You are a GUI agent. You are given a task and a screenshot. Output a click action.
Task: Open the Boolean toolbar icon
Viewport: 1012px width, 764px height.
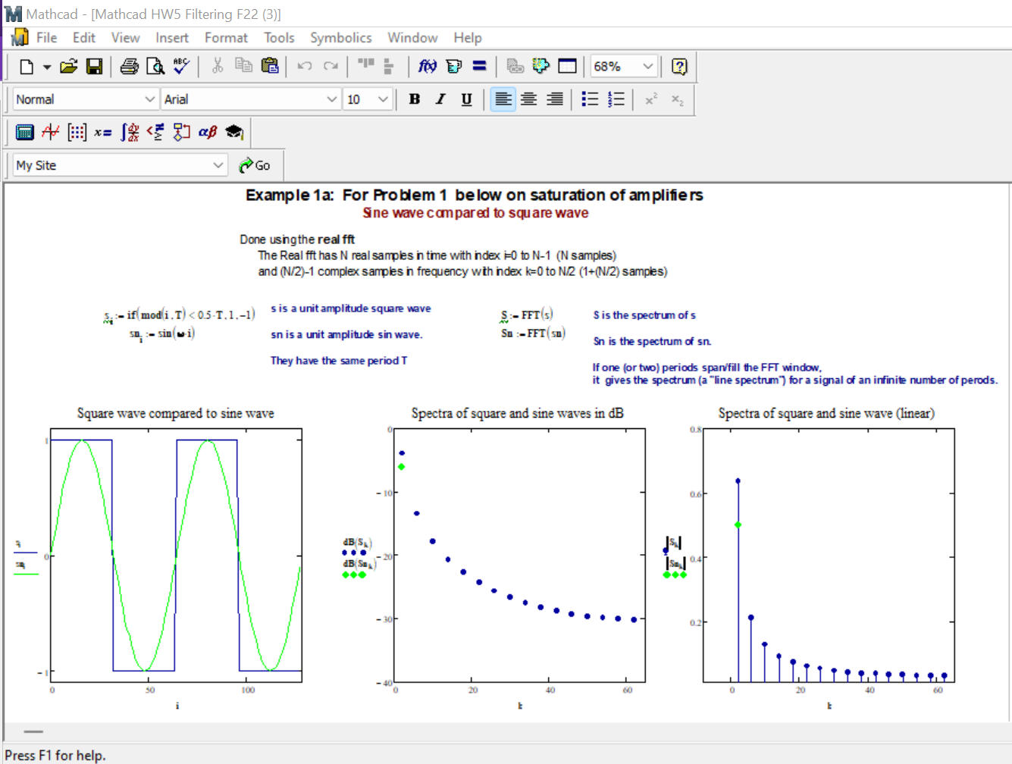point(155,132)
